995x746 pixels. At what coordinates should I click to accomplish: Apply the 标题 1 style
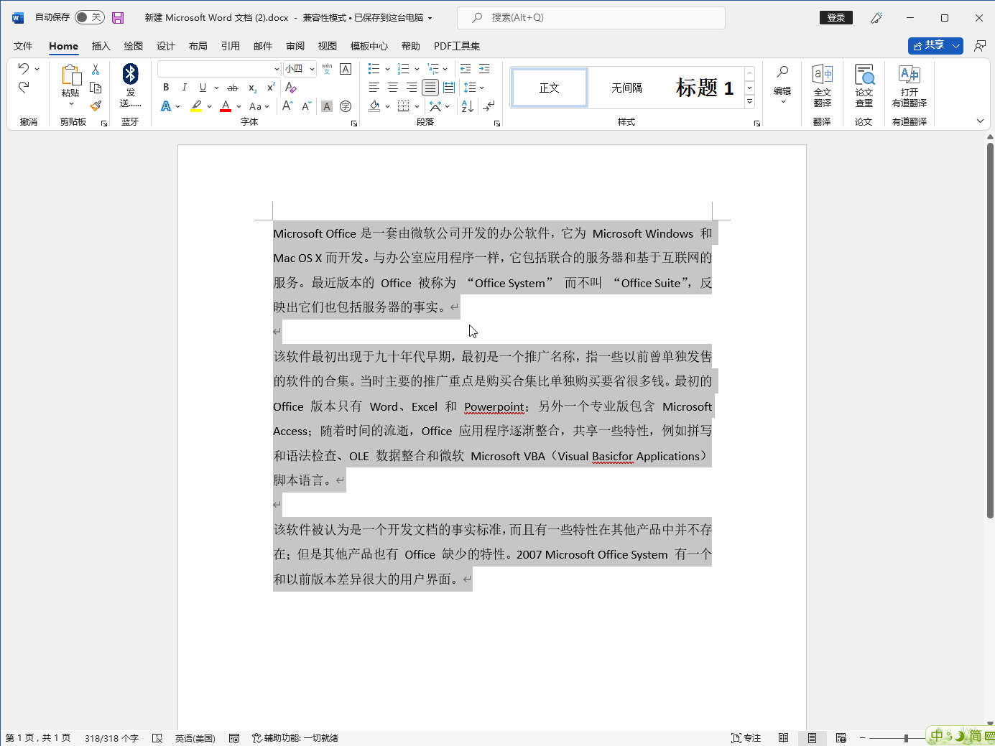coord(705,88)
